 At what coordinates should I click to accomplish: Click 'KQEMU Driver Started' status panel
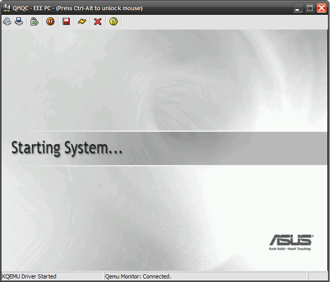(30, 276)
